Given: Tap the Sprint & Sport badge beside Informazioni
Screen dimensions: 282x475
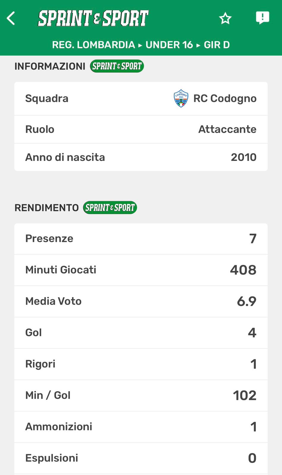Looking at the screenshot, I should (117, 66).
